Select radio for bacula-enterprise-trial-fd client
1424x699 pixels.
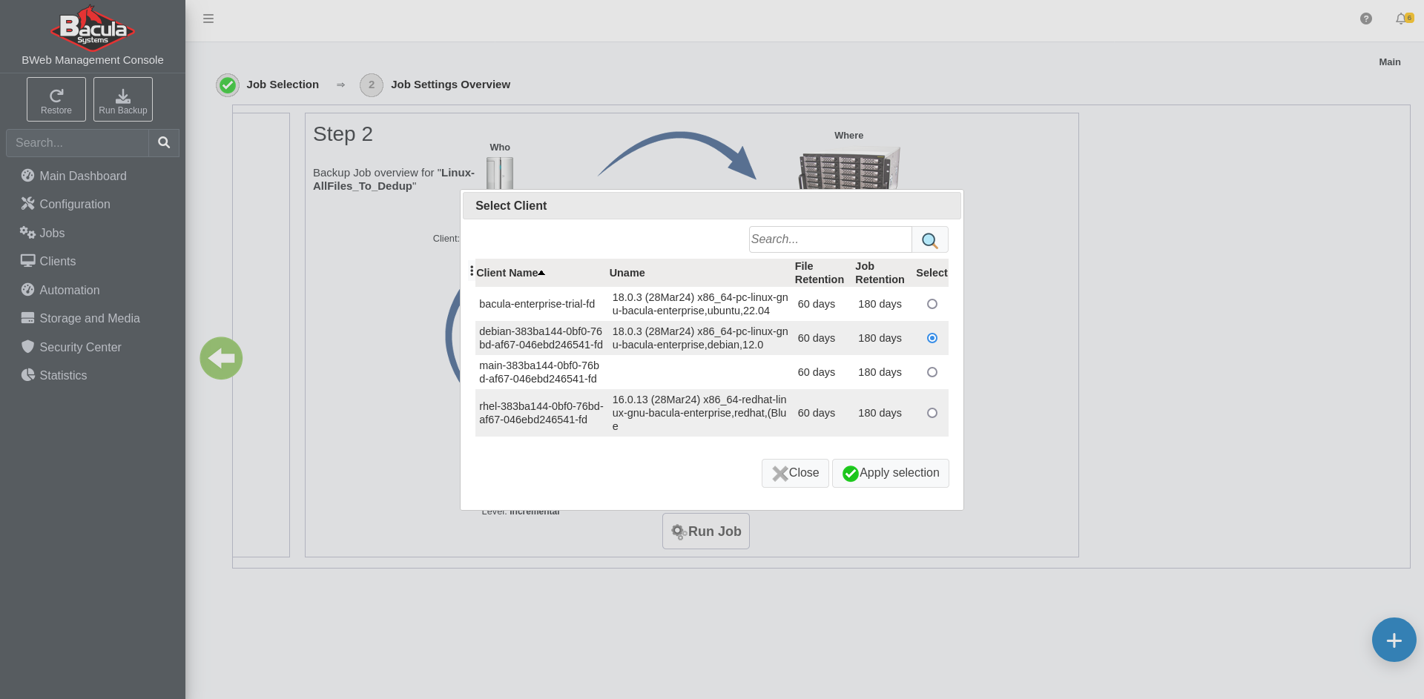932,304
